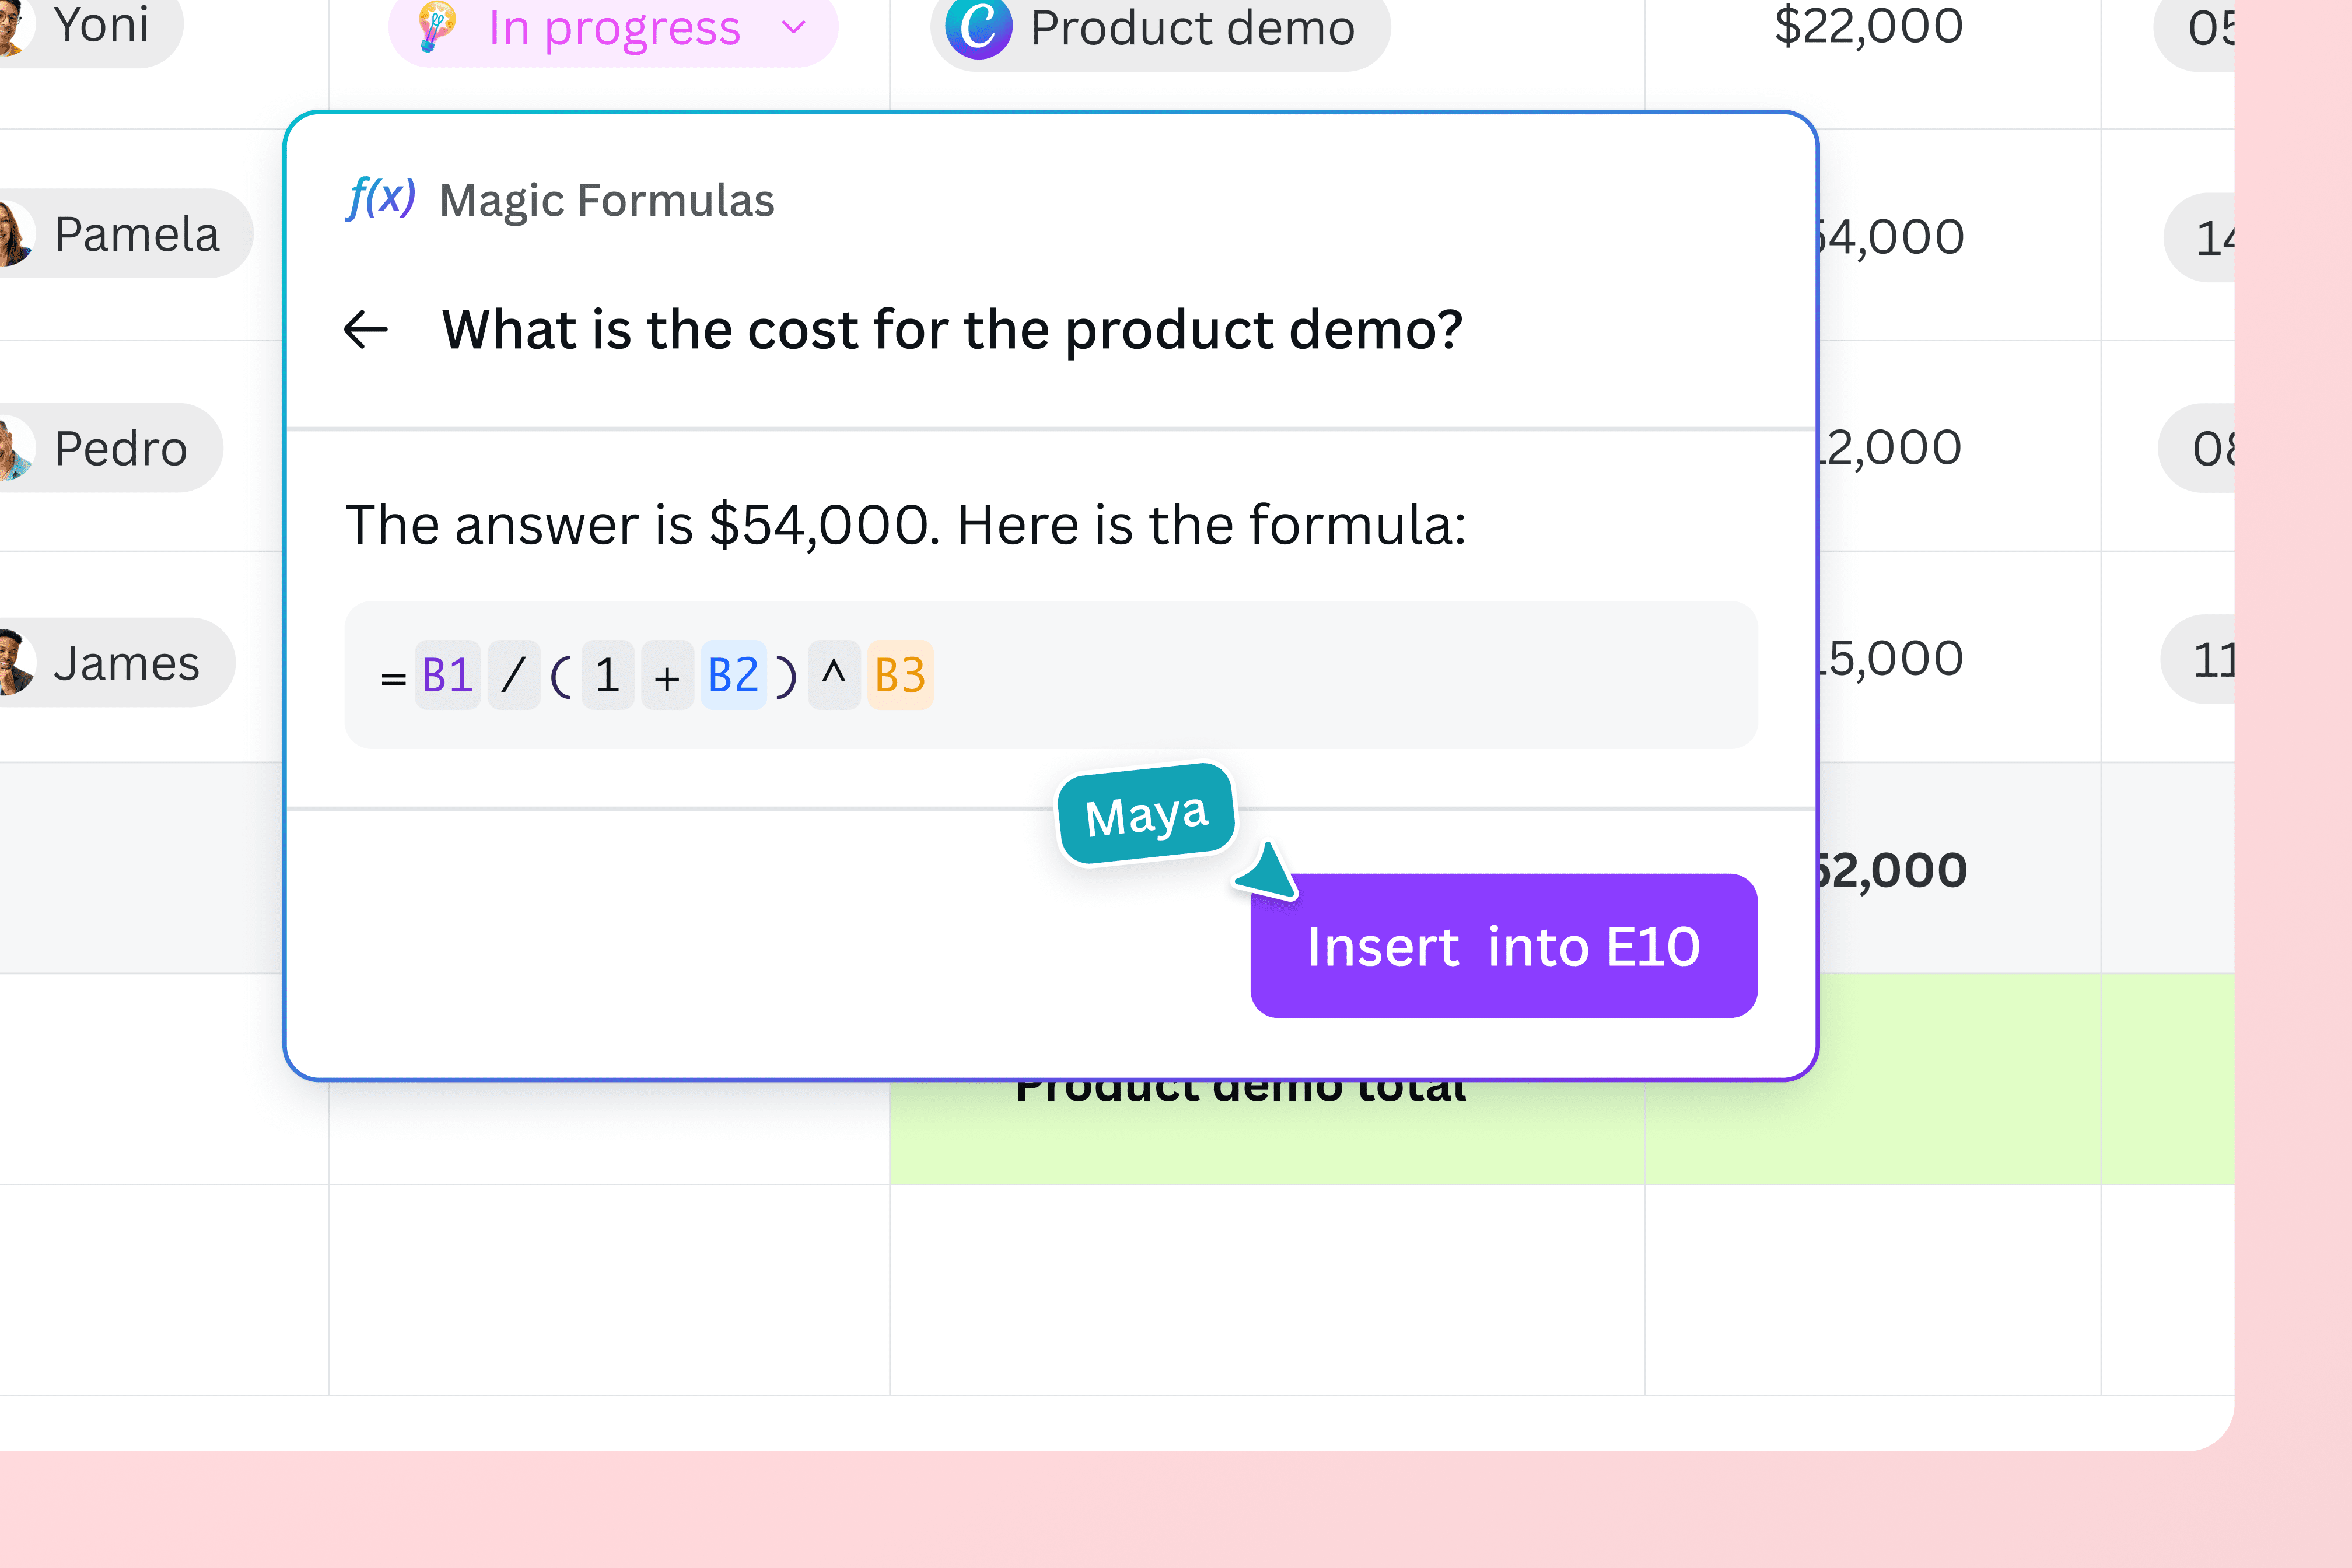The image size is (2352, 1568).
Task: Click the Maya collaborator cursor label
Action: [1146, 814]
